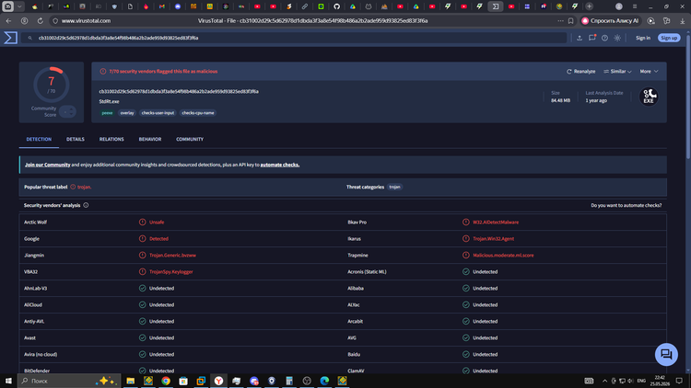Click the Stdlit.exe file name
This screenshot has height=388, width=691.
[x=109, y=102]
